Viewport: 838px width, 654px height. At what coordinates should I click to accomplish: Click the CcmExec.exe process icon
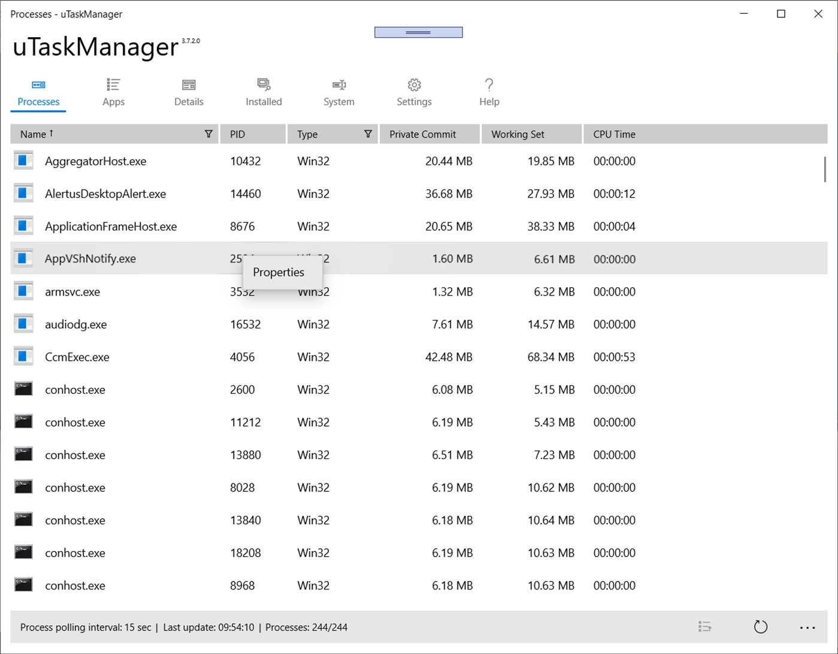point(23,356)
